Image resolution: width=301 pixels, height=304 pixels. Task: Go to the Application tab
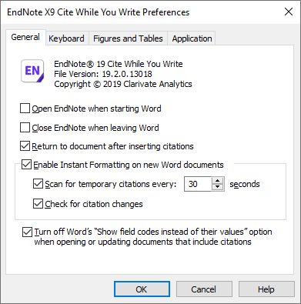[192, 38]
